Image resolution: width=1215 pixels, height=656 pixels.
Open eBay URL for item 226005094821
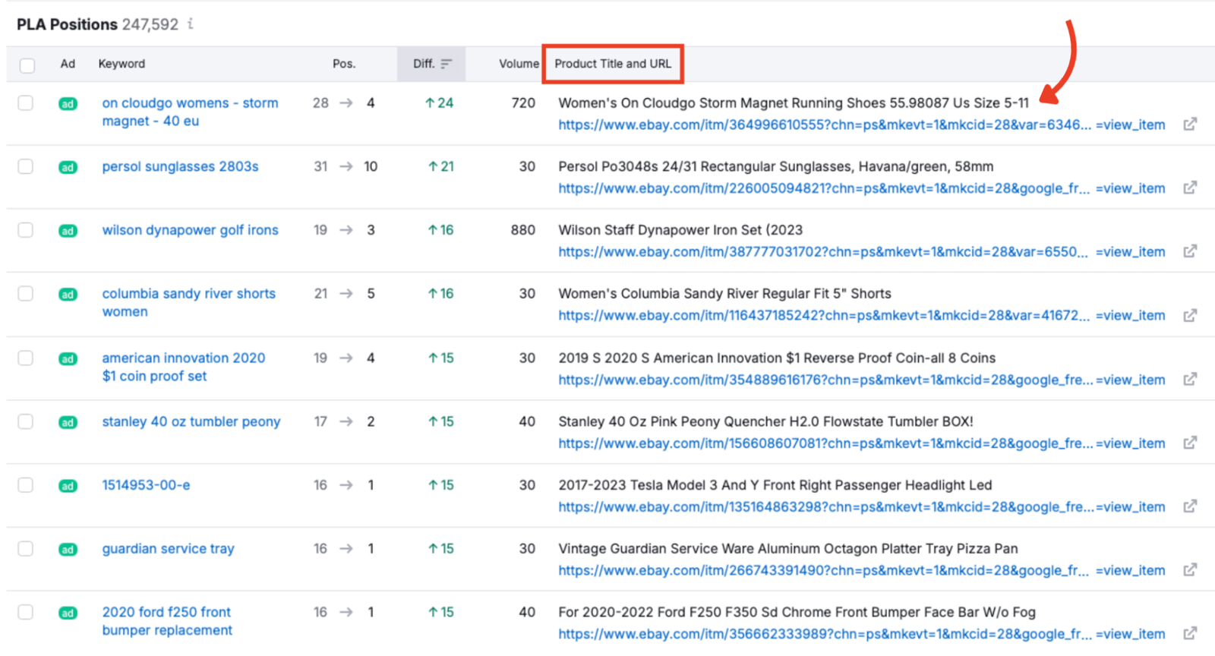tap(861, 188)
